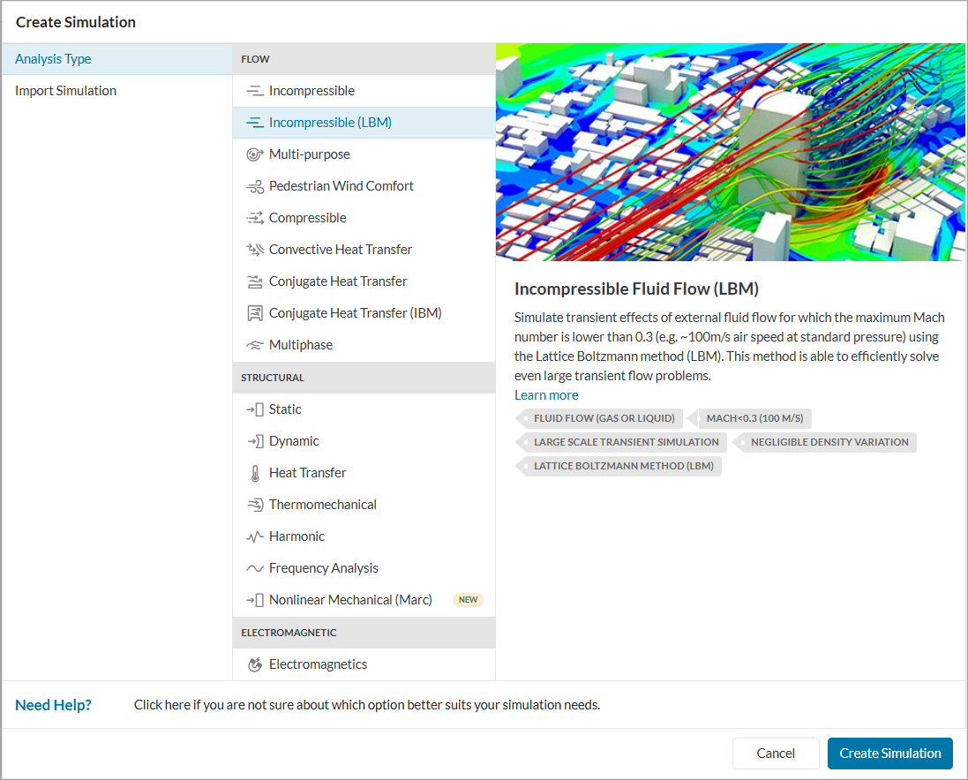Select Nonlinear Mechanical (Marc) option
This screenshot has width=968, height=780.
click(x=350, y=600)
